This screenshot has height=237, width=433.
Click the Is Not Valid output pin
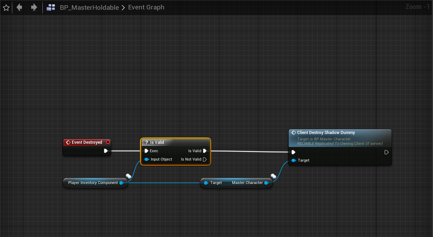(205, 160)
